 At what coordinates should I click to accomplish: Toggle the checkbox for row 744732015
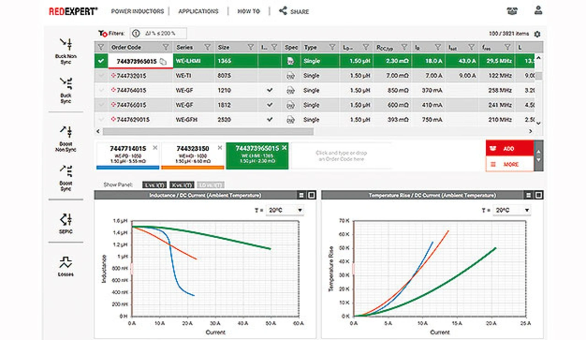101,76
